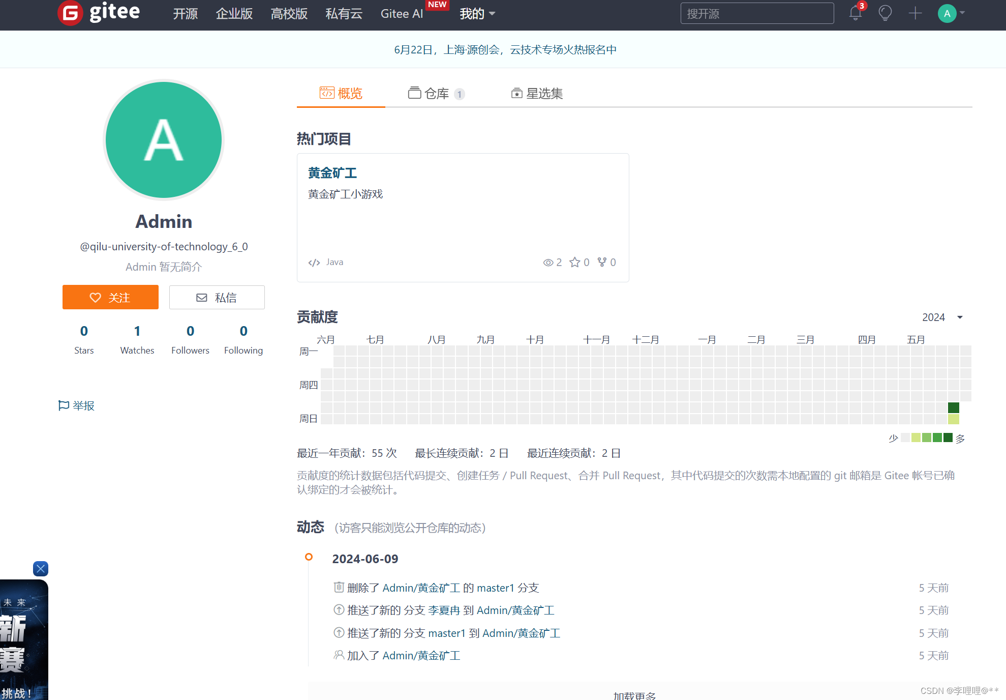The image size is (1006, 700).
Task: Click the plus create icon
Action: 915,13
